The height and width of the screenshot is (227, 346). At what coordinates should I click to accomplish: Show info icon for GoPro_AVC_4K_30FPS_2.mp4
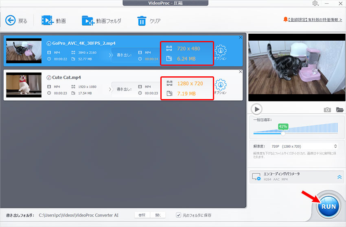point(49,43)
